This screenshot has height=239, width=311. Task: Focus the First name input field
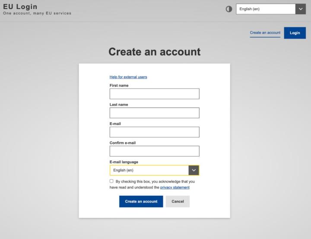pos(155,94)
